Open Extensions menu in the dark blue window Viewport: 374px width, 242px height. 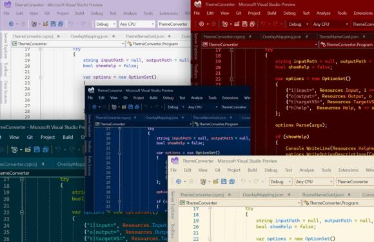[230, 98]
